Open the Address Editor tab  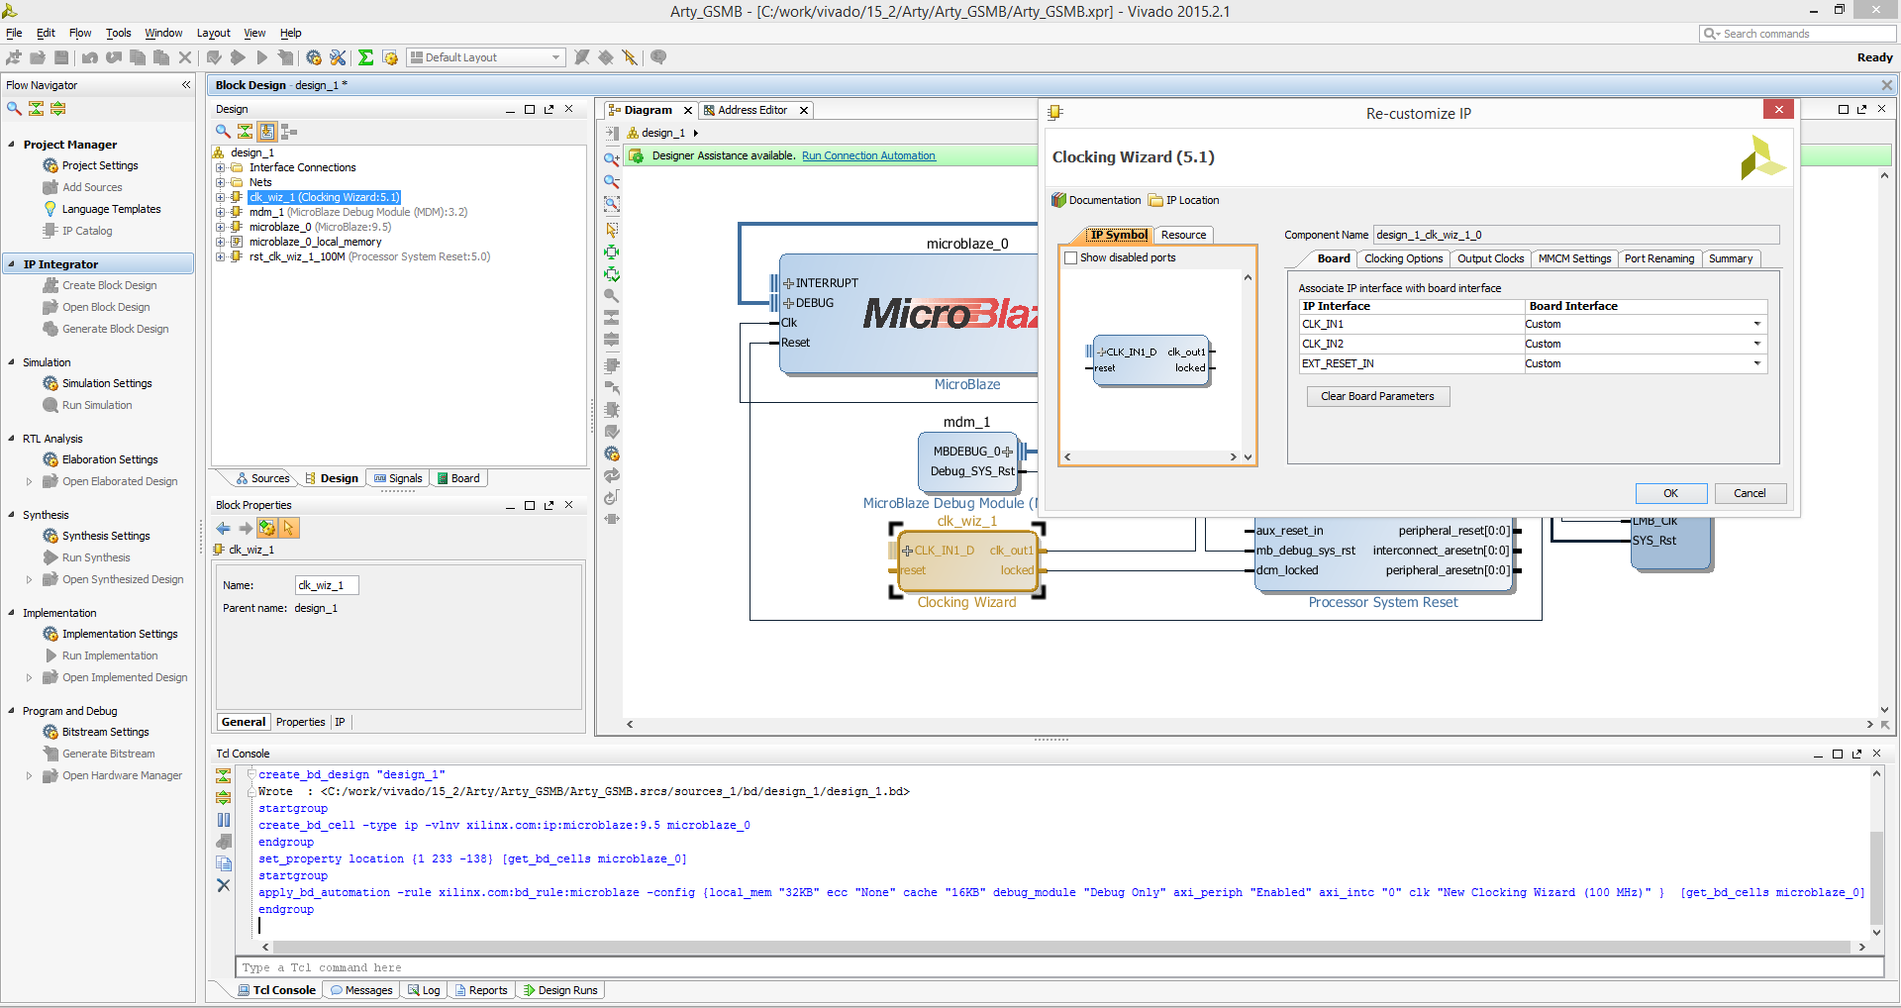(x=752, y=110)
